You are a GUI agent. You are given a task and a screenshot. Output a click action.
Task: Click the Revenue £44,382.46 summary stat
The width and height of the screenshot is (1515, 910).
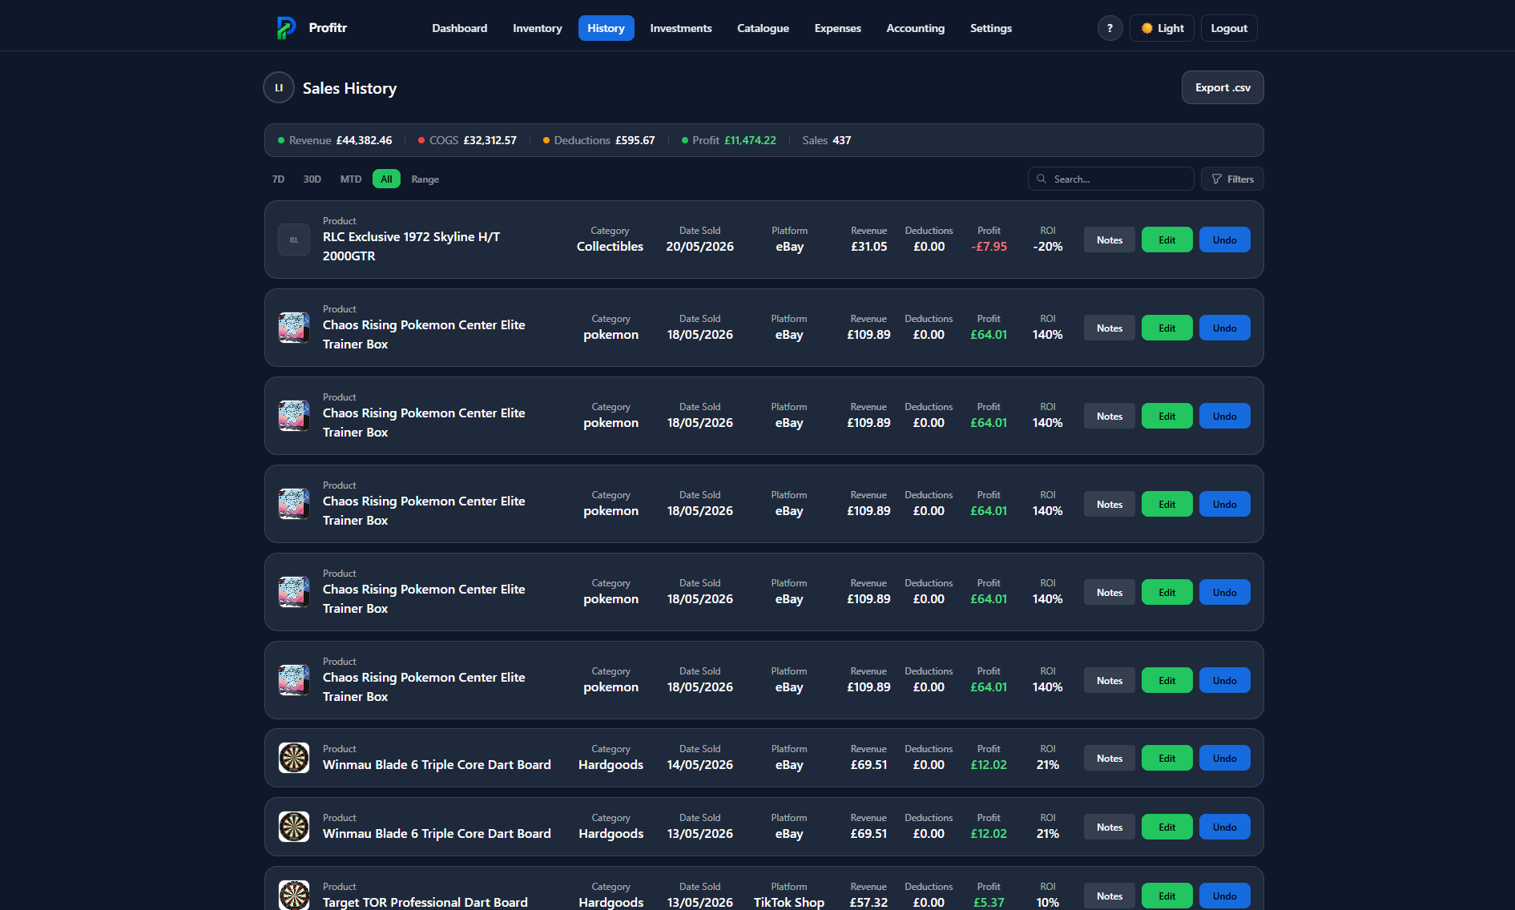335,140
